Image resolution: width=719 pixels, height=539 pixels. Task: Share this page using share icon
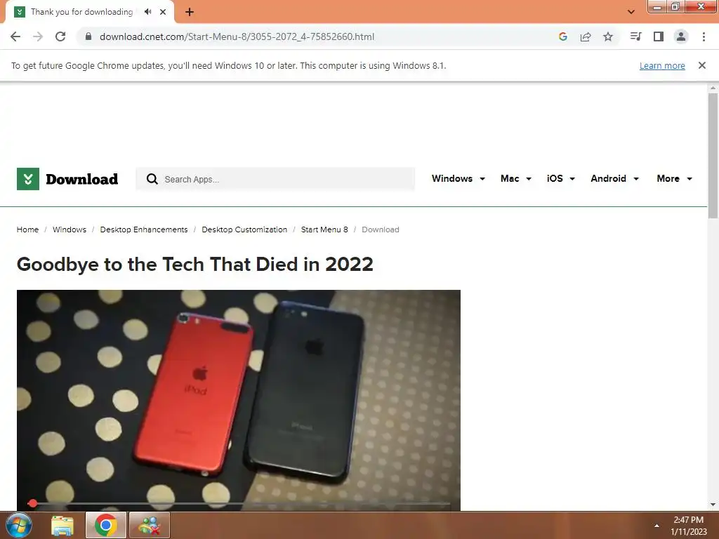(586, 36)
